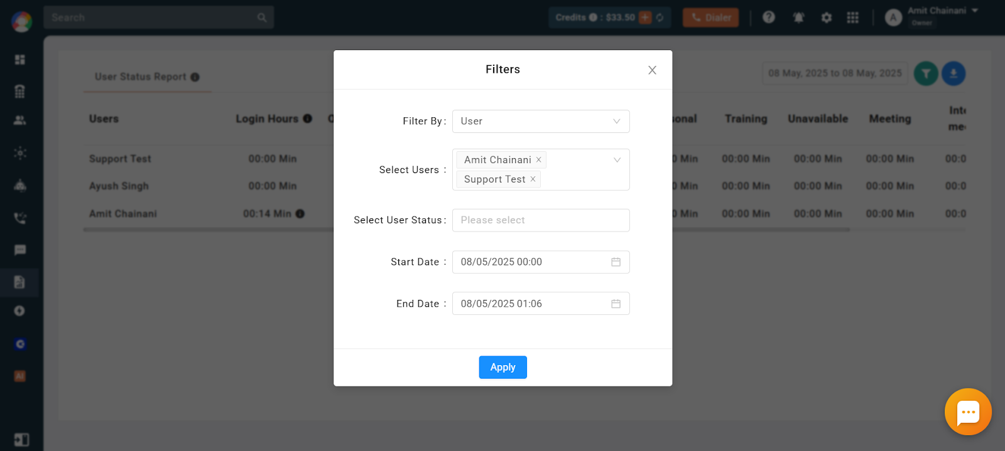This screenshot has width=1005, height=451.
Task: Click the search magnifier icon
Action: [x=262, y=18]
